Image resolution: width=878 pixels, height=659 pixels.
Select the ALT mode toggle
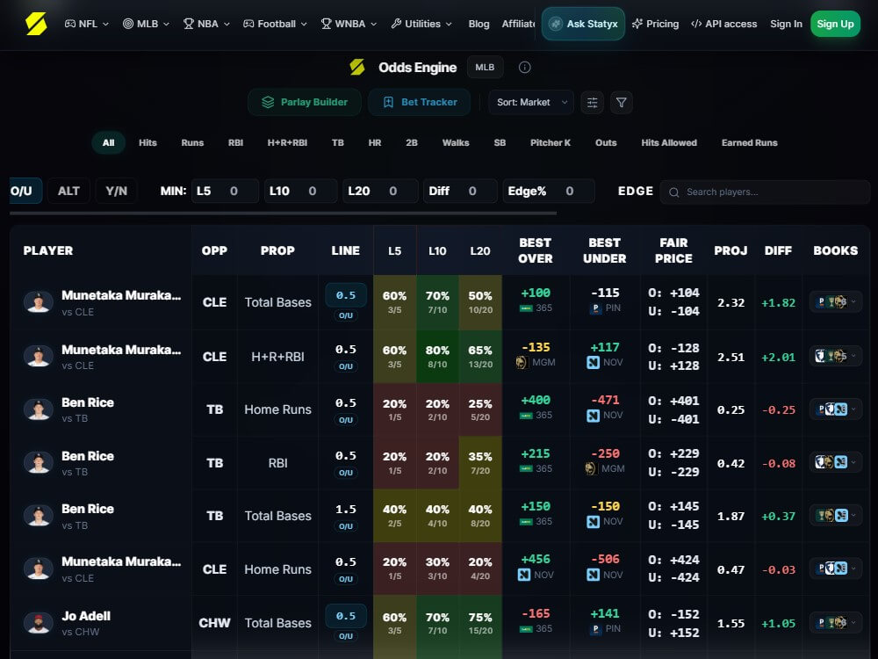68,191
